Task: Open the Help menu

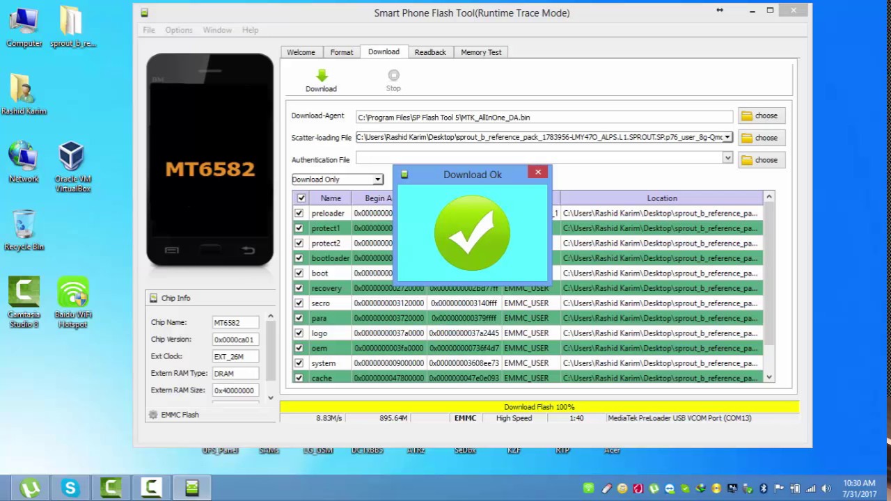Action: coord(250,30)
